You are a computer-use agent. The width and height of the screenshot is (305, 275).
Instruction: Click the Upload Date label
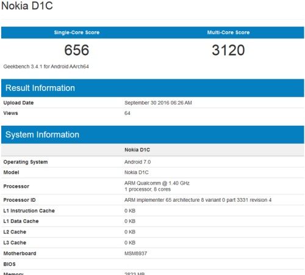click(18, 103)
